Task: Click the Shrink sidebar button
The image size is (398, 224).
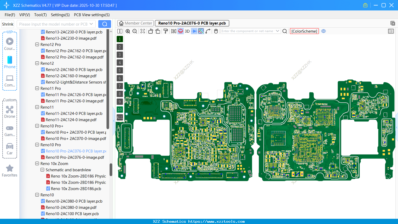Action: pyautogui.click(x=7, y=24)
